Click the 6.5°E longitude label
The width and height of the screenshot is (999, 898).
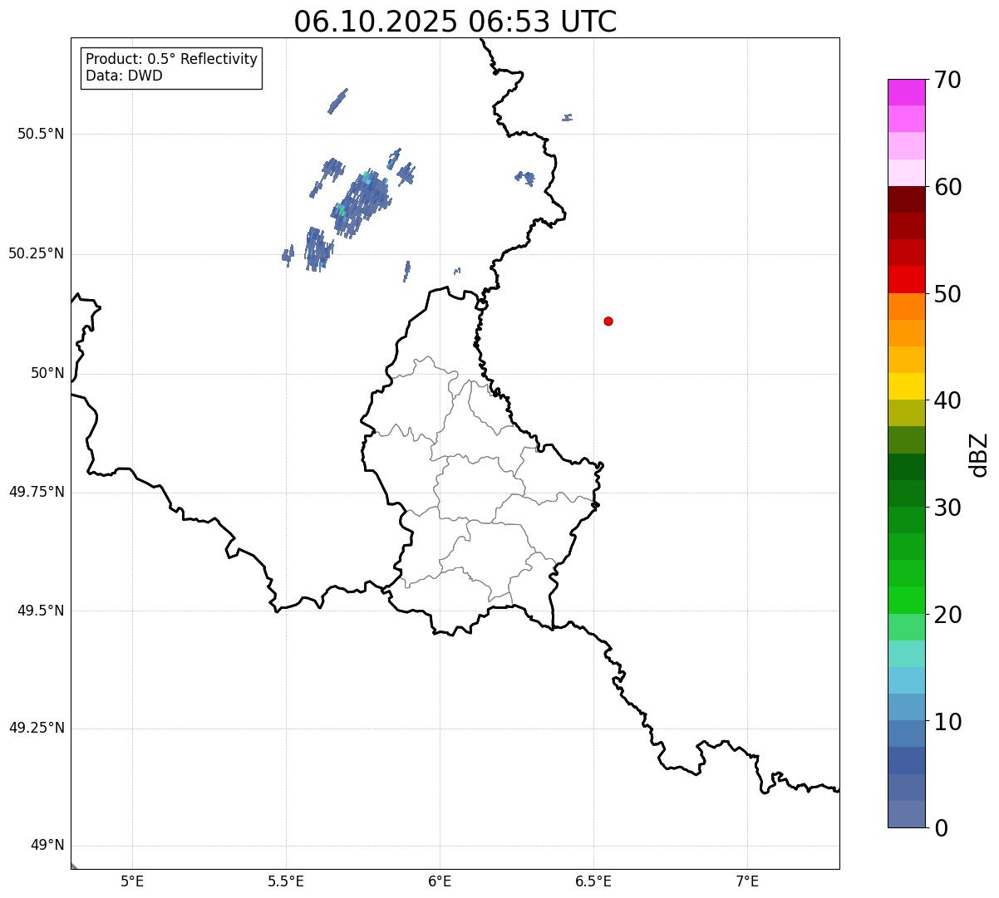click(593, 881)
